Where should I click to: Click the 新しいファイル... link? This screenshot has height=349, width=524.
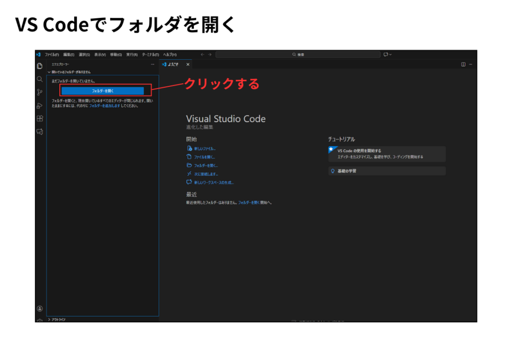(x=205, y=148)
